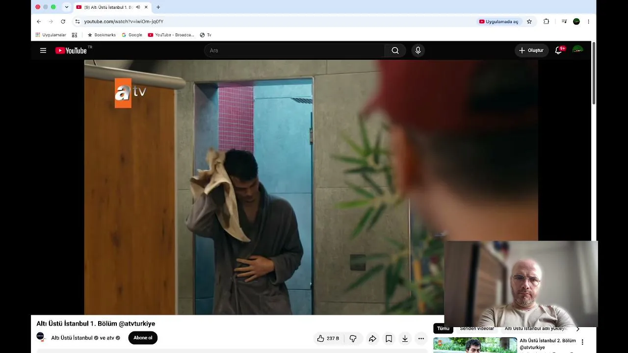
Task: Click the magnifier search button
Action: [x=395, y=50]
